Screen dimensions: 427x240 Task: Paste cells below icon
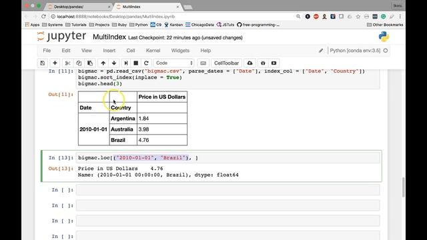click(x=90, y=63)
